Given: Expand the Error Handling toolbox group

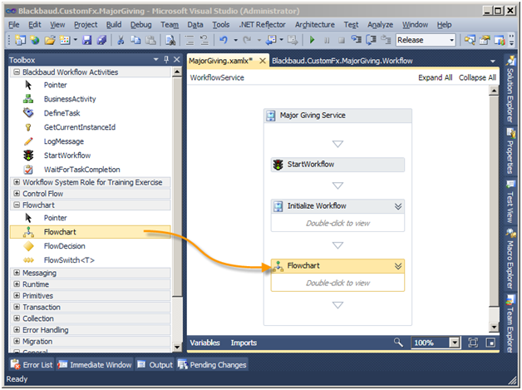Looking at the screenshot, I should [x=17, y=330].
